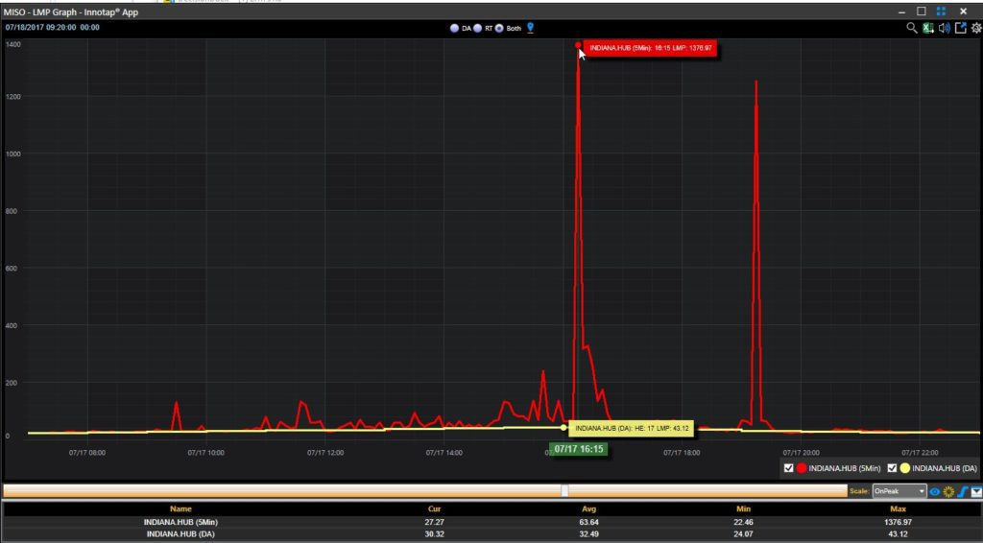The image size is (983, 543).
Task: Minimize the LMP Graph window
Action: [902, 12]
